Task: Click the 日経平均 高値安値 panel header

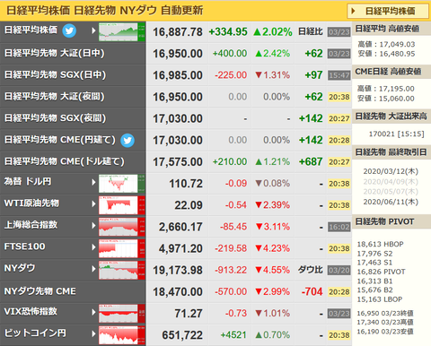Action: (x=391, y=29)
